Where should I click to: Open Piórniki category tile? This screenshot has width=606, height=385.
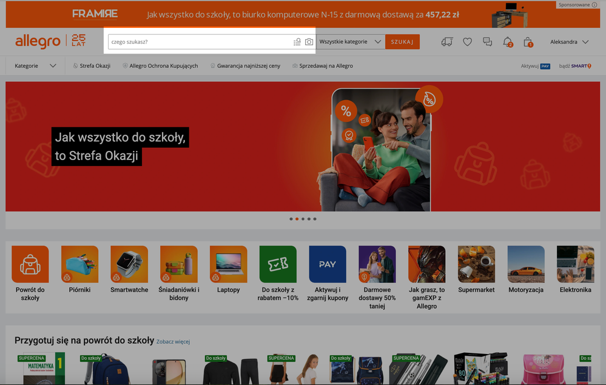(x=79, y=270)
